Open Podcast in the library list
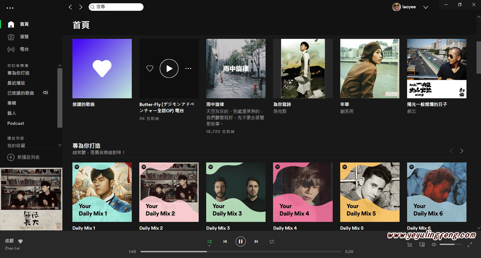 [16, 123]
